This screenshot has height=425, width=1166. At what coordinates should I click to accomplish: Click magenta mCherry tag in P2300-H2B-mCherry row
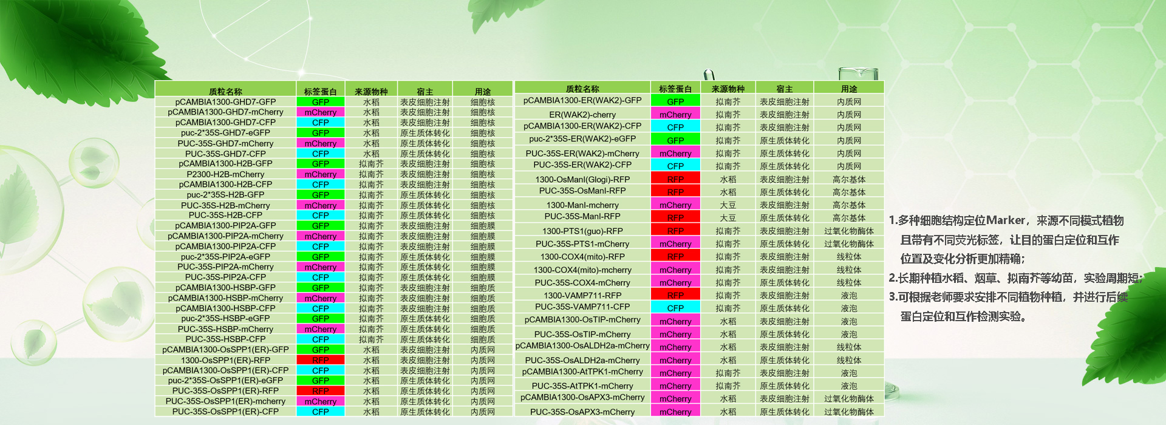click(320, 174)
